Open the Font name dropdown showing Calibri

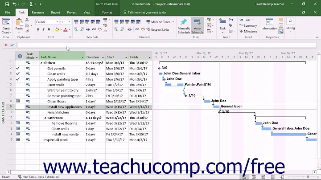point(57,22)
